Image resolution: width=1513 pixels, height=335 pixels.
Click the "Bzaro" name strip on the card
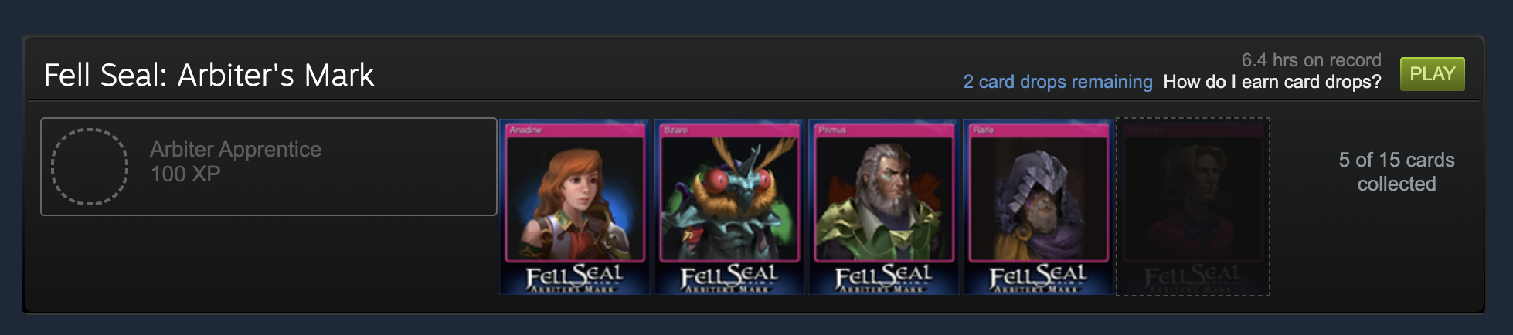pyautogui.click(x=729, y=130)
